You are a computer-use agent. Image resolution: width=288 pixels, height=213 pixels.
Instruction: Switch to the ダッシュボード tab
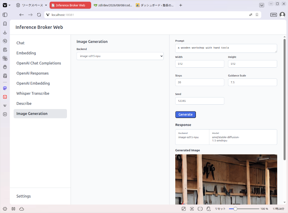pos(155,5)
